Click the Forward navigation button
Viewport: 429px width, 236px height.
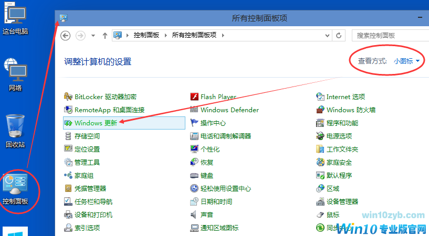point(80,36)
